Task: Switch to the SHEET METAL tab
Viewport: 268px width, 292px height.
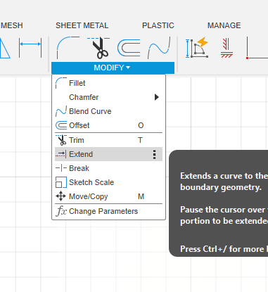Action: click(x=82, y=25)
